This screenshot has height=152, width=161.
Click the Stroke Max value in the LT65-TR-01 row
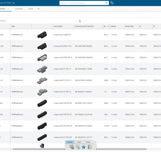pos(130,115)
